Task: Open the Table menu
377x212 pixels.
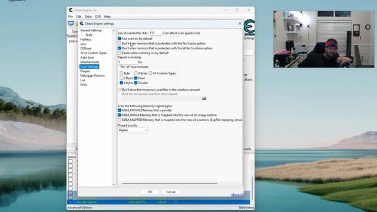Action: 88,16
